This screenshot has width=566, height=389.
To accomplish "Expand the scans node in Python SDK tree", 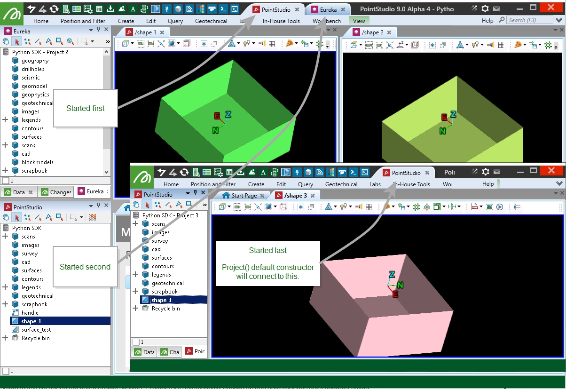I will 5,237.
